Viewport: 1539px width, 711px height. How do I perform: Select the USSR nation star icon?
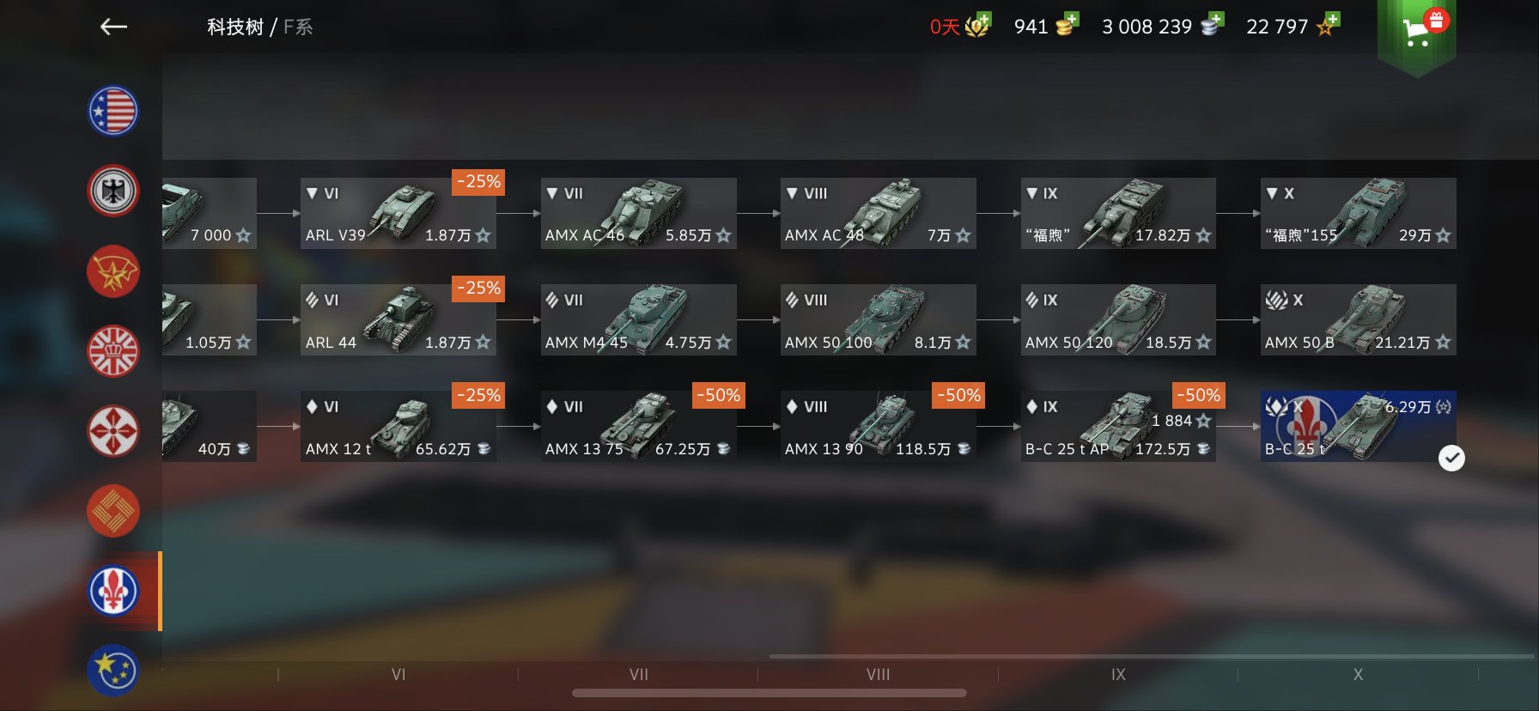click(113, 271)
